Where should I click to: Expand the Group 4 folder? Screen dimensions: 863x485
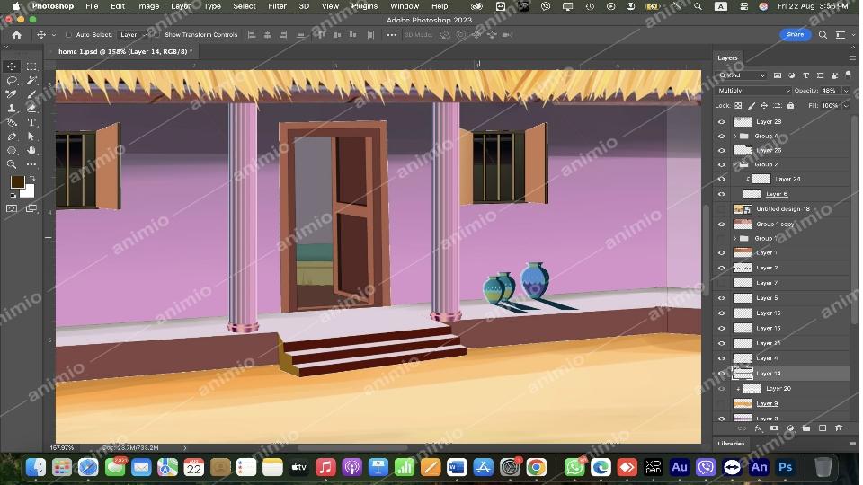pyautogui.click(x=734, y=136)
